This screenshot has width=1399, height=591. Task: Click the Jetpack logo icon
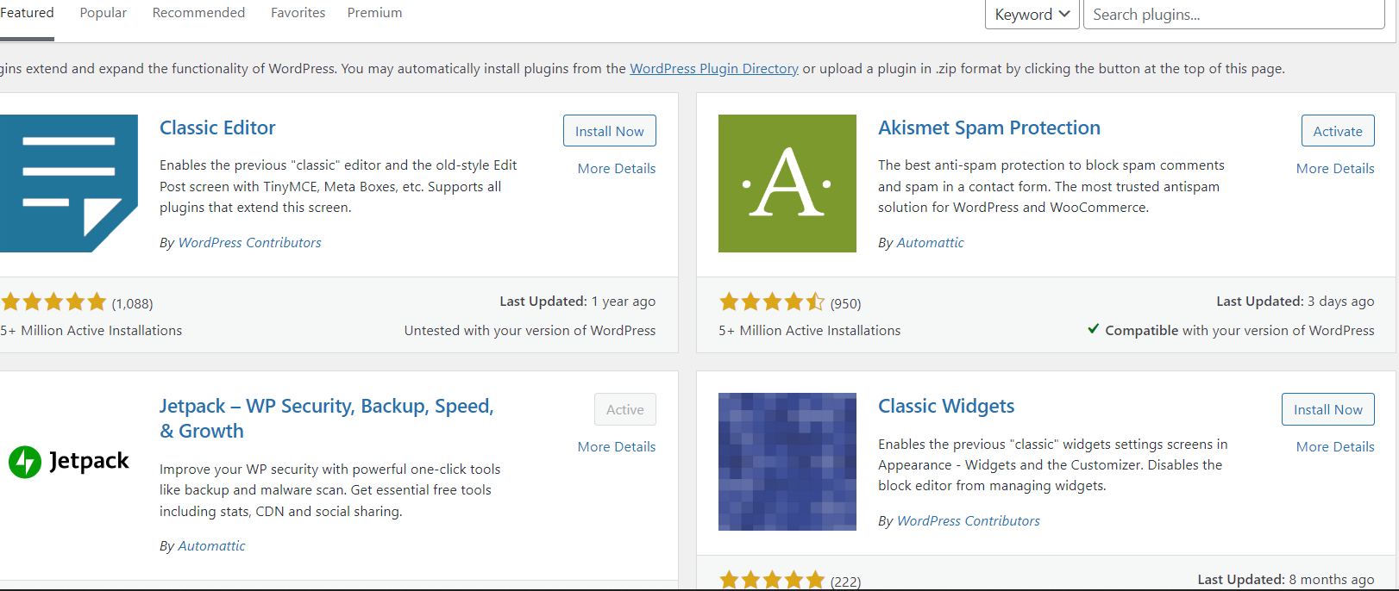click(69, 462)
